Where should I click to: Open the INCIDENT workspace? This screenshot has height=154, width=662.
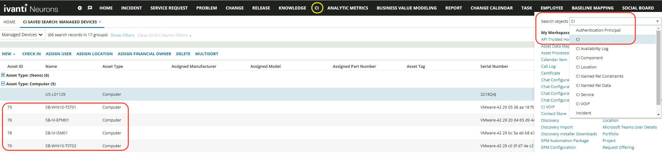[131, 8]
